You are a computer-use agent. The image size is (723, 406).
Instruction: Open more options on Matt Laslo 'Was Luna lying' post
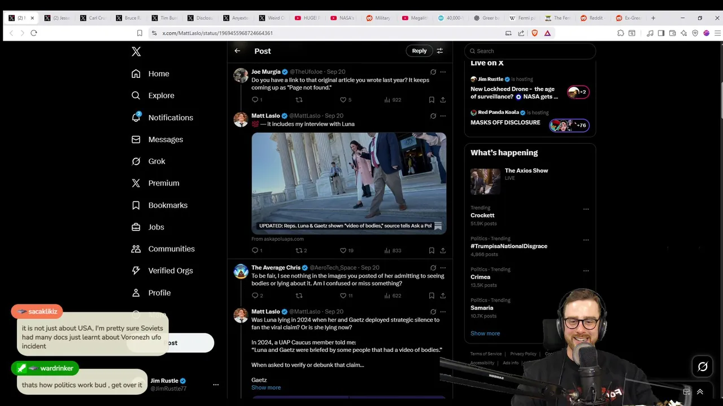point(443,312)
